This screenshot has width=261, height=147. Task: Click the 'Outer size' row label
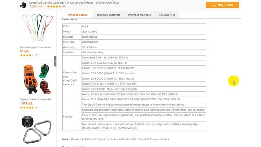click(x=69, y=47)
